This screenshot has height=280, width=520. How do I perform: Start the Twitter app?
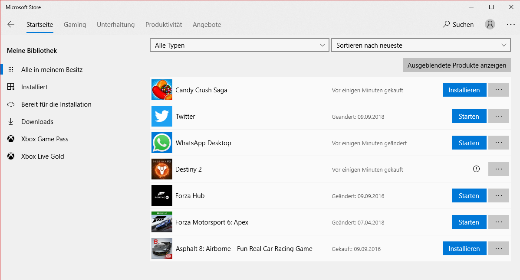click(469, 116)
